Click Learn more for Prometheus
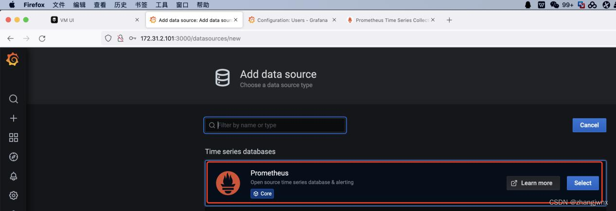 pyautogui.click(x=533, y=183)
